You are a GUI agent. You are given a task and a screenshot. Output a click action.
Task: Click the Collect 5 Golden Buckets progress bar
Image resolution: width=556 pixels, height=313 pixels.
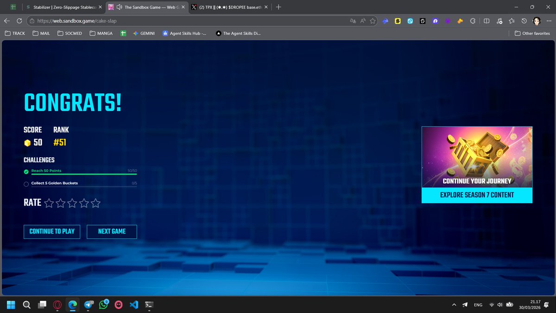84,186
